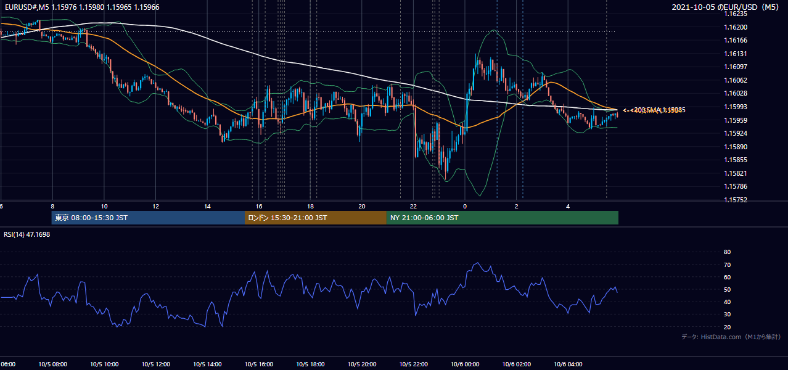Click the hour 20 tick on chart axis

(x=362, y=206)
